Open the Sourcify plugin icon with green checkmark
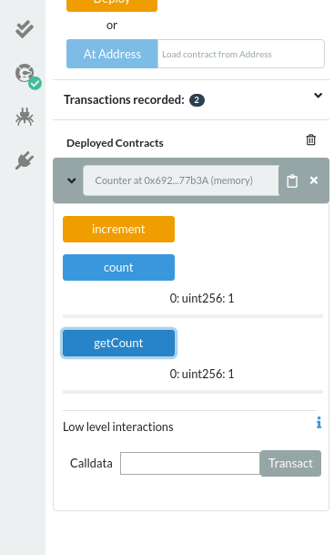334x555 pixels. [x=27, y=76]
